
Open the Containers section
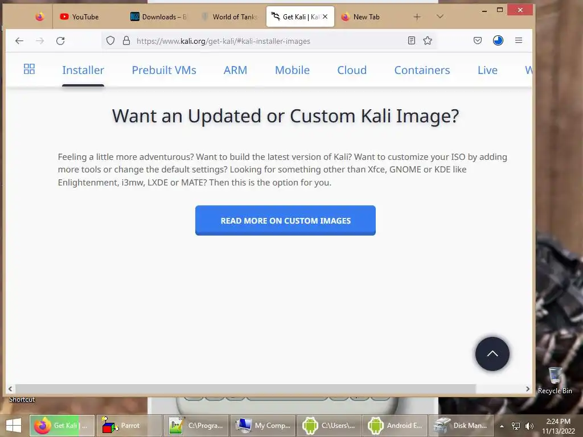[x=422, y=70]
